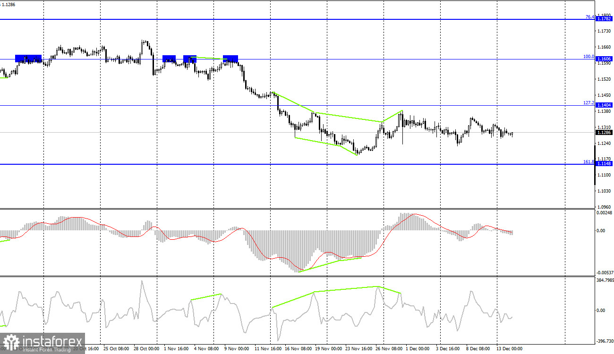The width and height of the screenshot is (614, 354).
Task: Click the first blue marker on the 1.1606 line
Action: point(28,59)
